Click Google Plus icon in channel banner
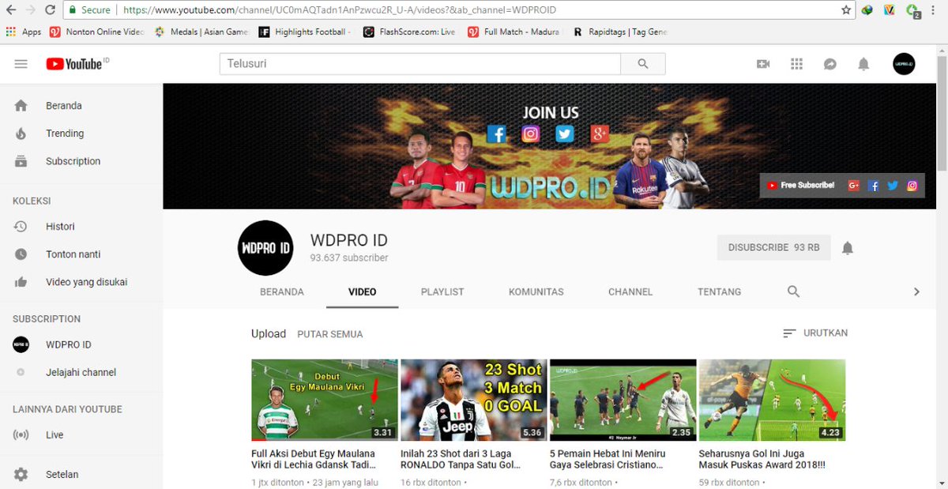 tap(600, 134)
